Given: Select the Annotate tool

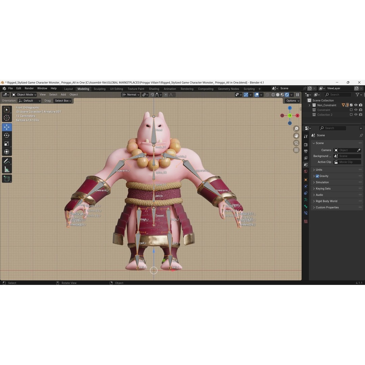Looking at the screenshot, I should [x=7, y=161].
